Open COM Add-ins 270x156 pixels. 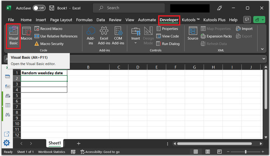click(x=118, y=36)
